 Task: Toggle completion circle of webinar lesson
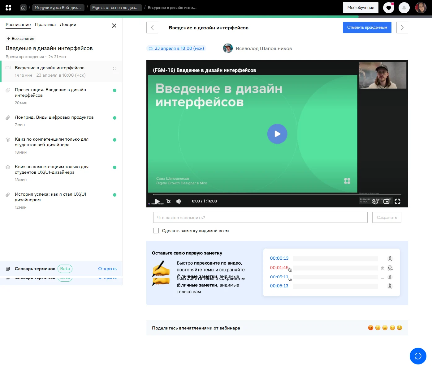[x=114, y=68]
